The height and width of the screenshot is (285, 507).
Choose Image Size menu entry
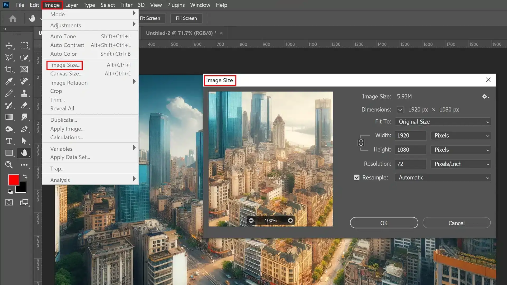90,65
